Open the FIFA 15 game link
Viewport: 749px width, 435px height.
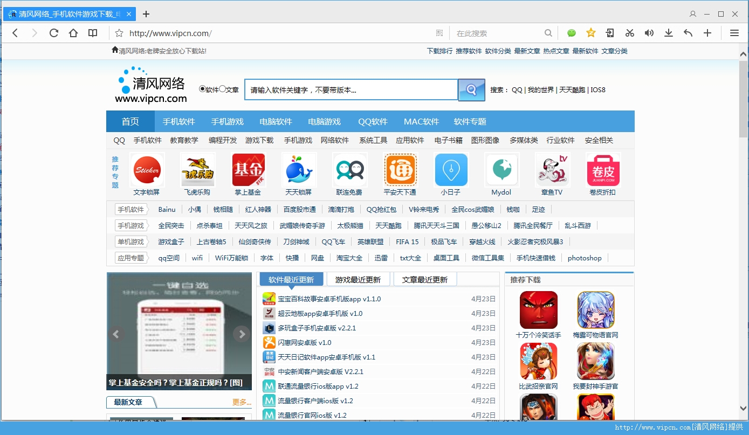pyautogui.click(x=407, y=241)
